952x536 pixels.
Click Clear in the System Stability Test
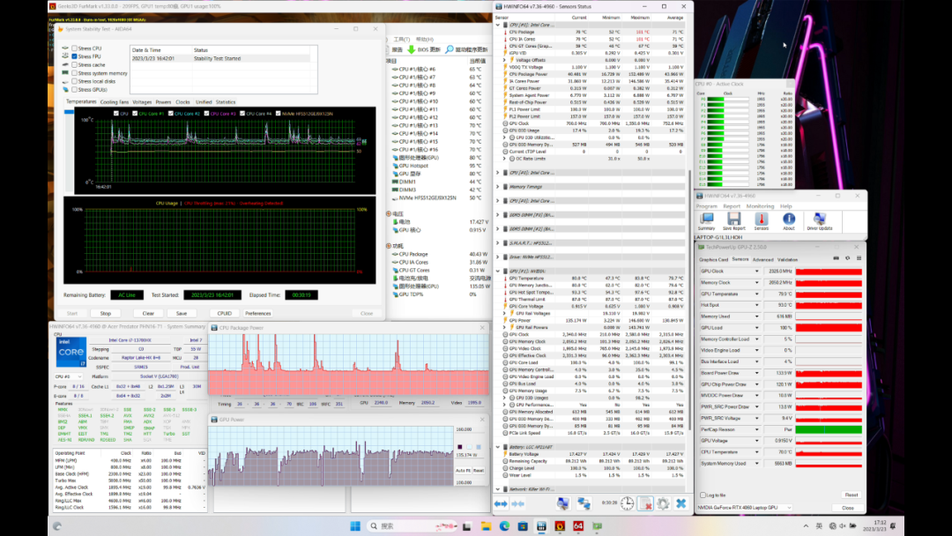pos(148,313)
